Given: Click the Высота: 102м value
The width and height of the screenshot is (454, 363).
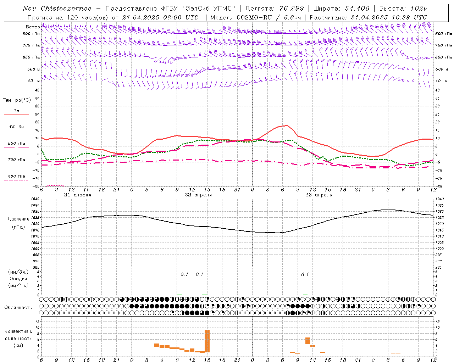Looking at the screenshot, I should 403,9.
